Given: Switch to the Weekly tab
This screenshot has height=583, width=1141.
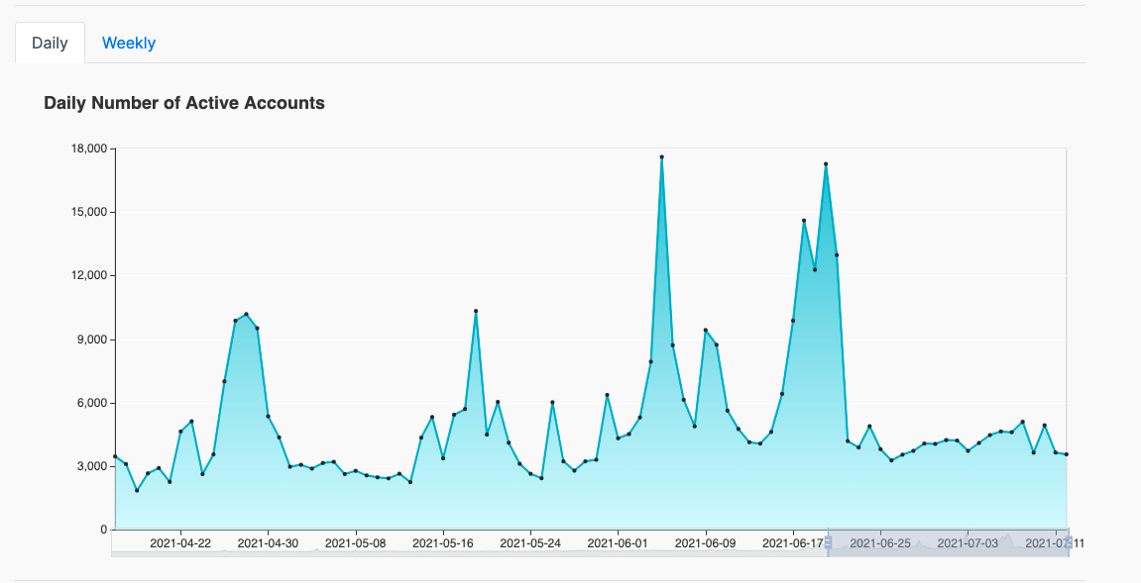Looking at the screenshot, I should point(129,43).
